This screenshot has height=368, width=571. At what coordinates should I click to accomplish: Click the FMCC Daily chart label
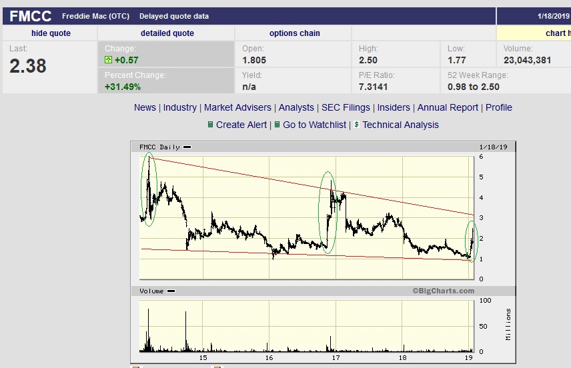pos(159,147)
